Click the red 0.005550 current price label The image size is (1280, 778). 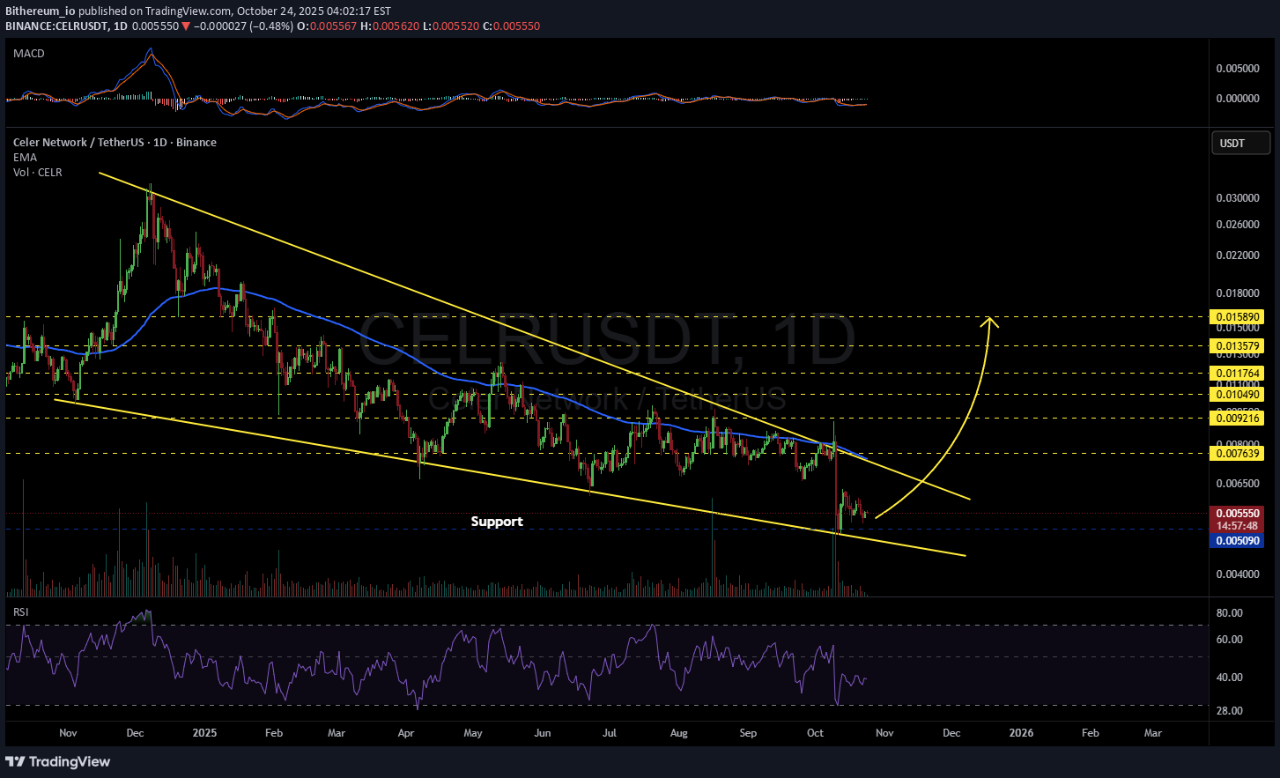coord(1238,513)
